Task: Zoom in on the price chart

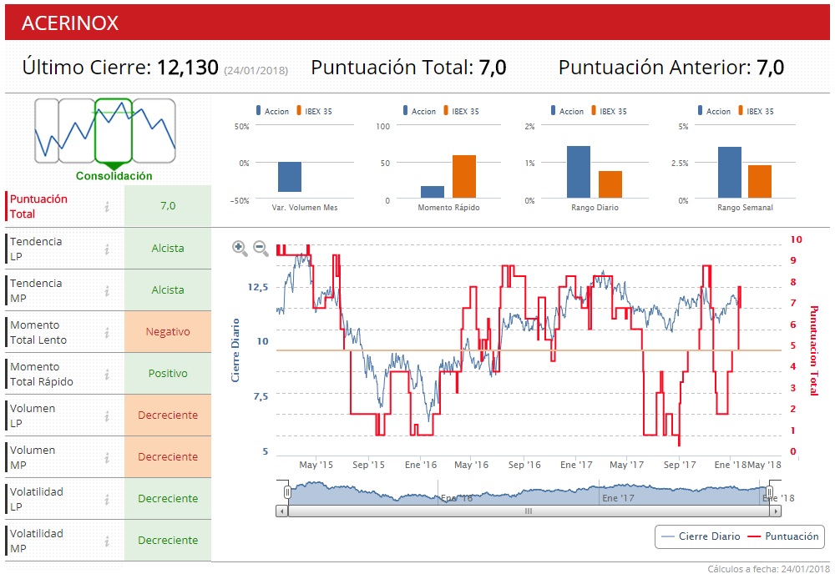Action: (x=240, y=248)
